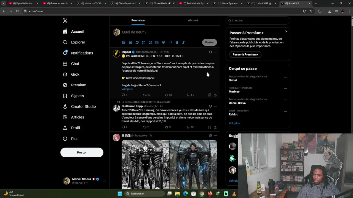Switch to Real Madrid browser tab
Image resolution: width=353 pixels, height=198 pixels.
pos(194,3)
